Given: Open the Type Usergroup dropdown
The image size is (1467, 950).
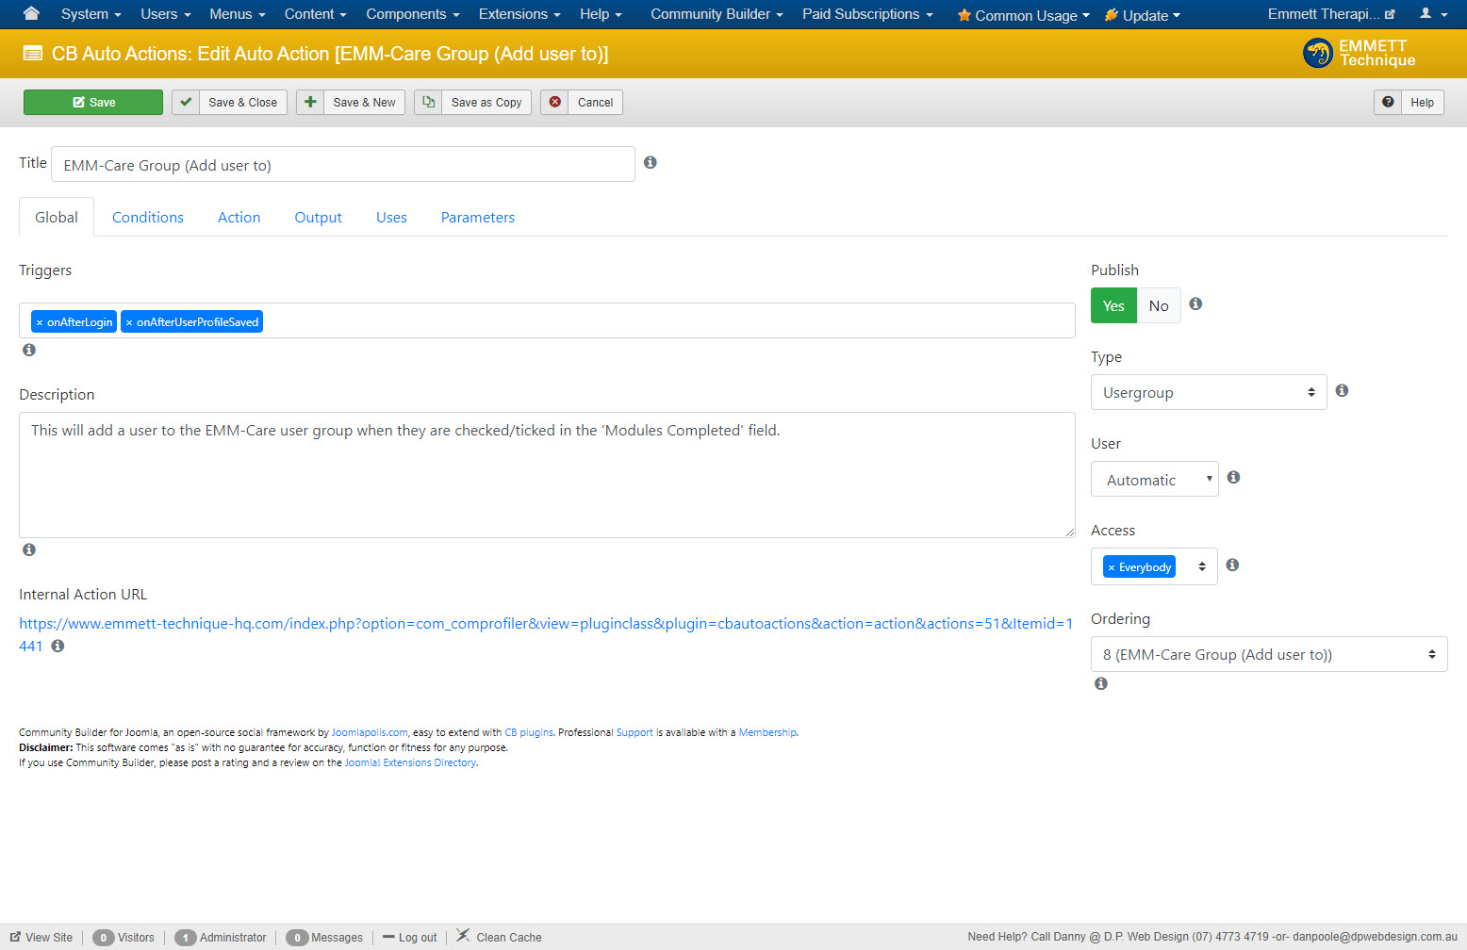Looking at the screenshot, I should click(x=1209, y=392).
